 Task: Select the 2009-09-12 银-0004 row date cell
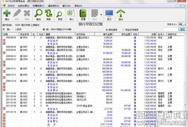[11, 59]
